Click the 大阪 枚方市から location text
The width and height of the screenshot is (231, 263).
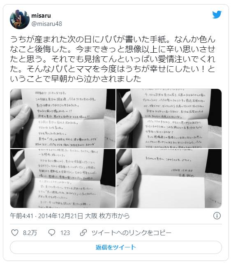[x=107, y=216]
